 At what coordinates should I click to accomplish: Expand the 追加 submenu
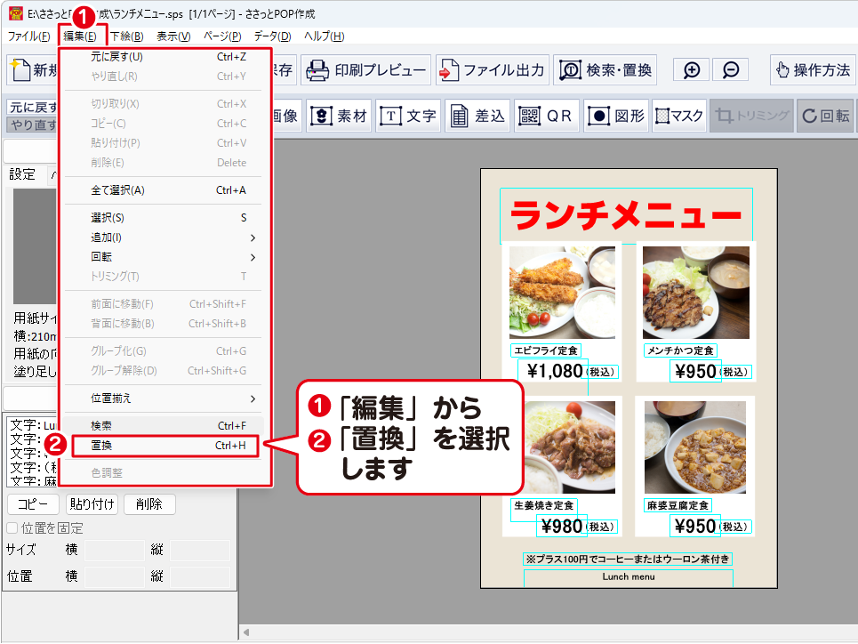pyautogui.click(x=164, y=237)
